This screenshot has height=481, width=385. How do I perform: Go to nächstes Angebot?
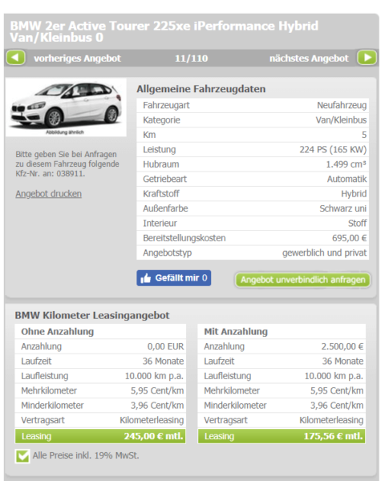pos(309,59)
